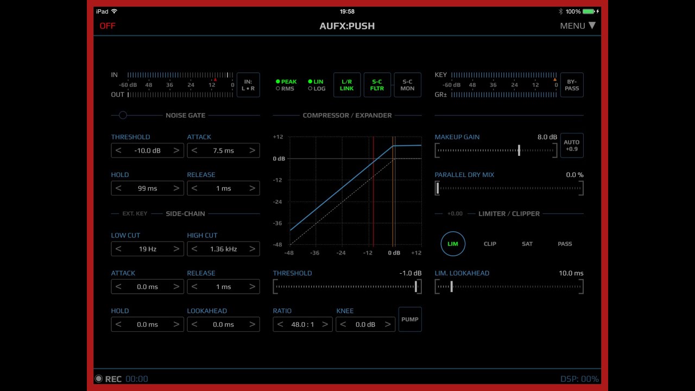The image size is (695, 391).
Task: Click the Wi-Fi status icon
Action: [114, 11]
